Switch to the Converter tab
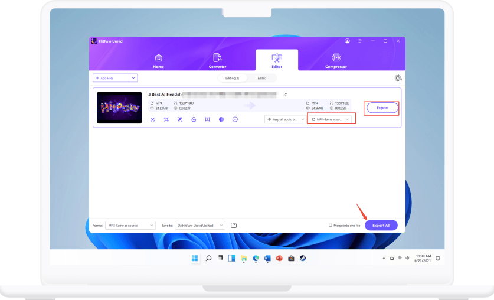Image resolution: width=494 pixels, height=300 pixels. click(217, 61)
